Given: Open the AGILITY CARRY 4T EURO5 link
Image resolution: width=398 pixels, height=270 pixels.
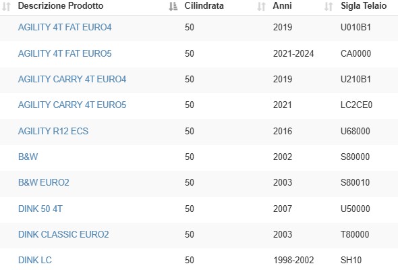Looking at the screenshot, I should pos(72,105).
